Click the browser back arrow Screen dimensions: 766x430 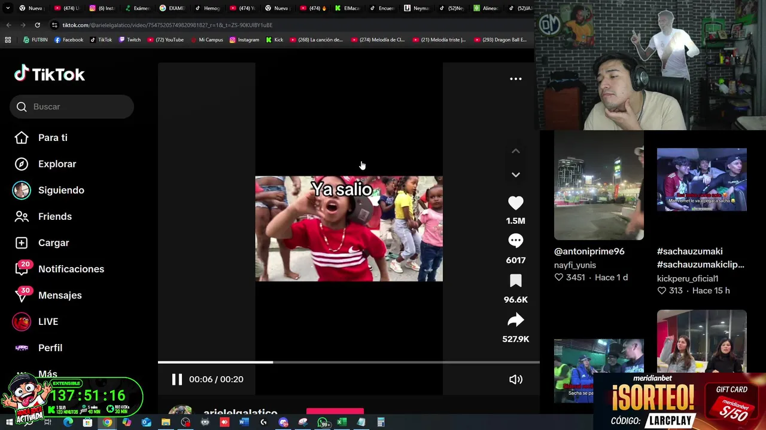pos(8,25)
